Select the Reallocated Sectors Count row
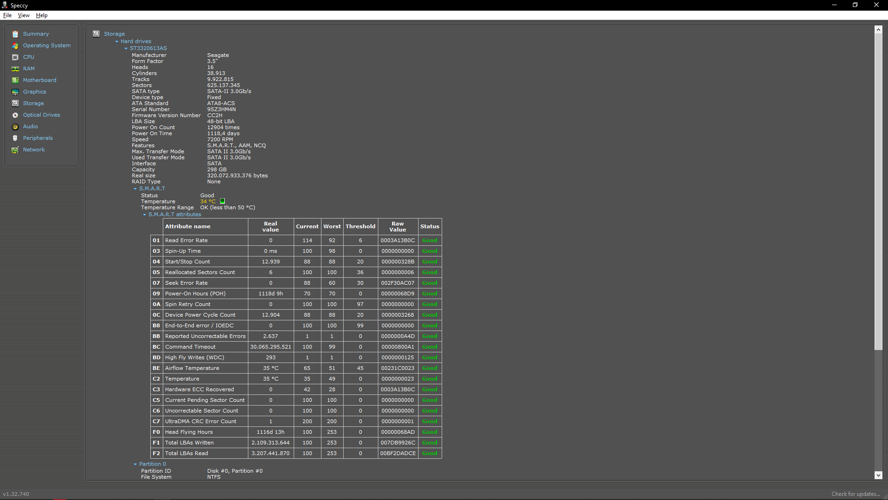The image size is (888, 500). click(x=296, y=272)
